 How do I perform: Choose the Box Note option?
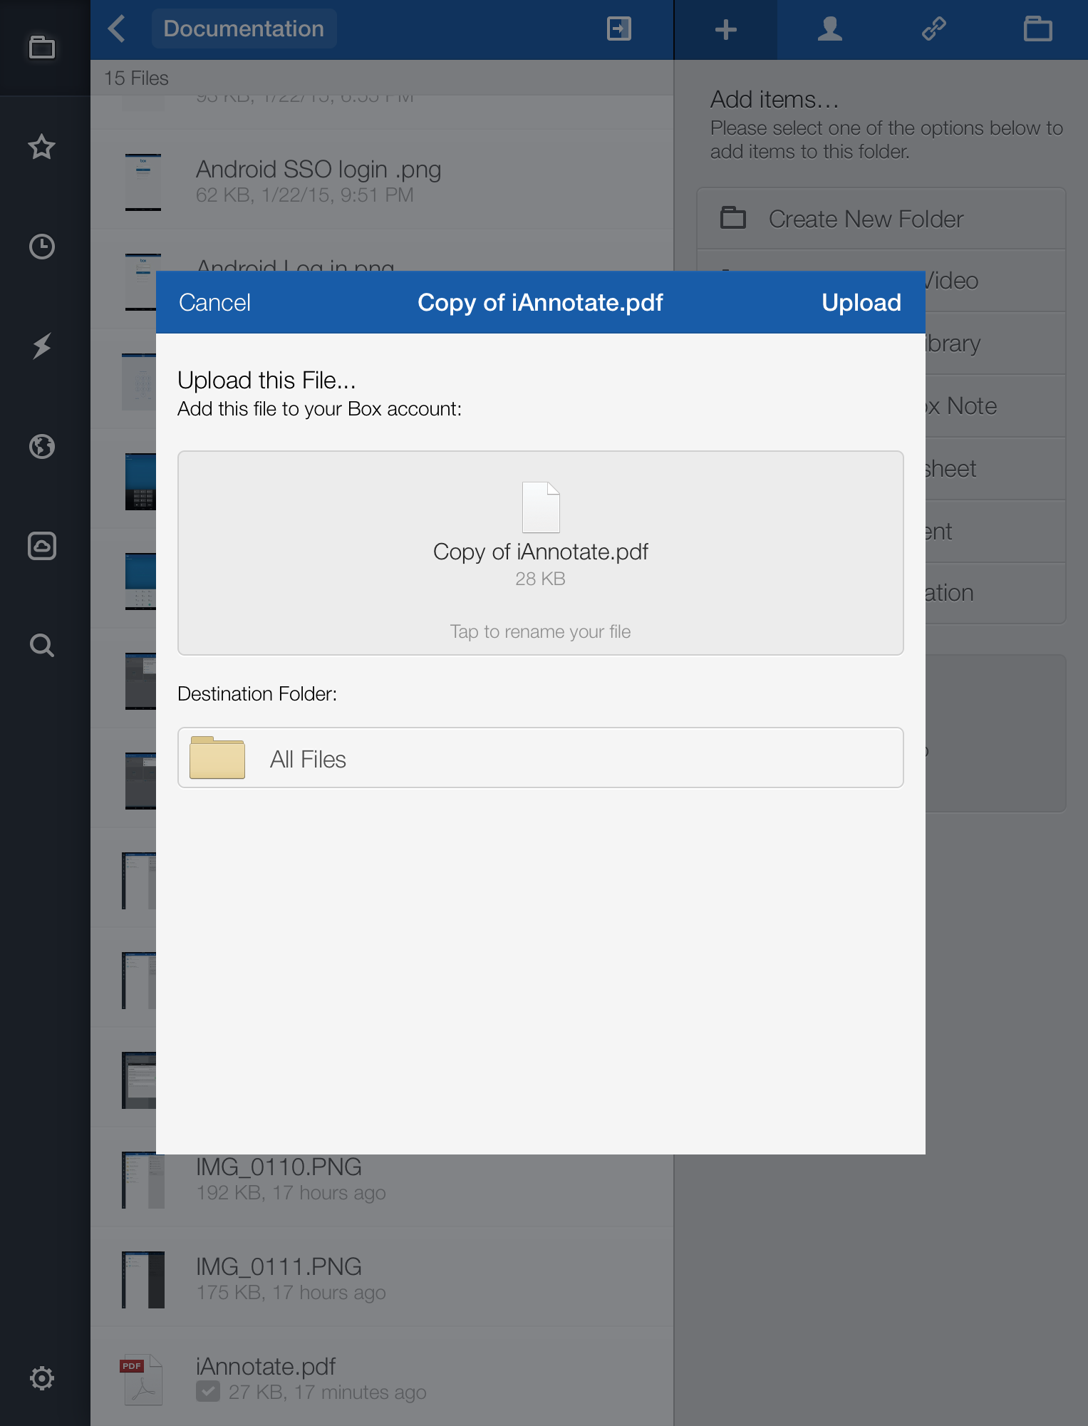click(x=995, y=406)
